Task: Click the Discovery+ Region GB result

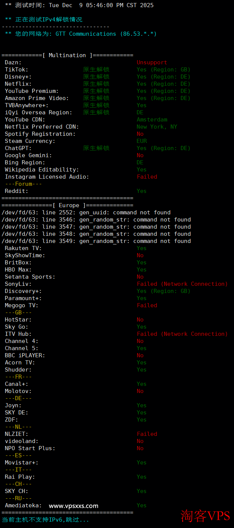Action: click(x=163, y=291)
